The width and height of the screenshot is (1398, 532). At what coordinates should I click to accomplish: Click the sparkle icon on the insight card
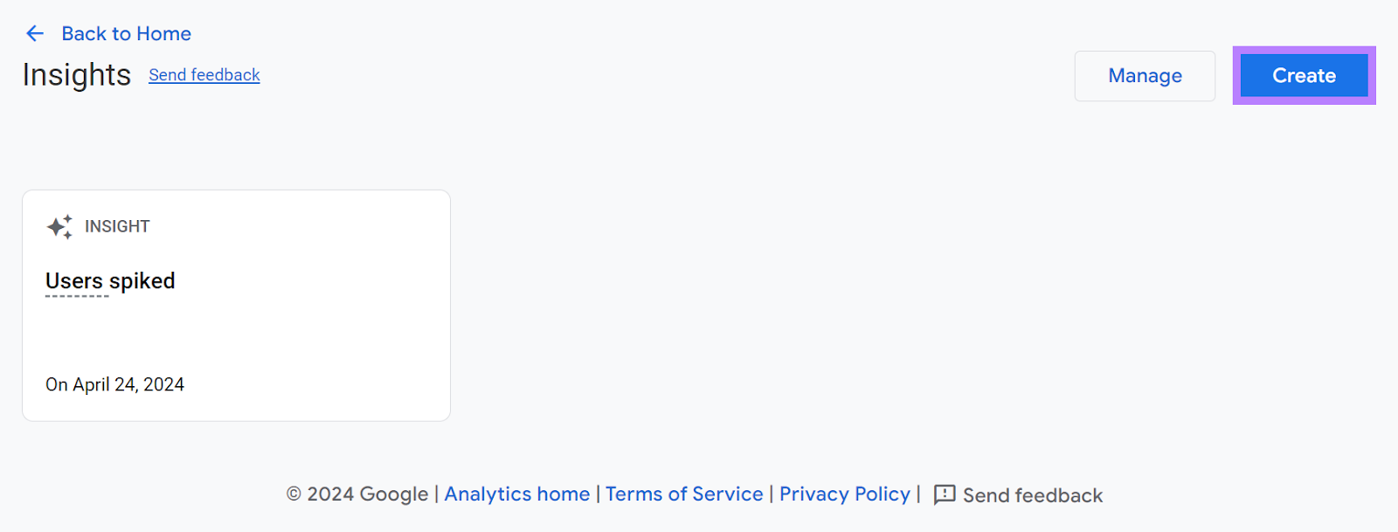58,226
